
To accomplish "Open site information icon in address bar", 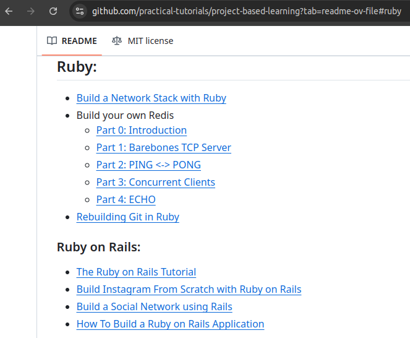I will pyautogui.click(x=80, y=11).
